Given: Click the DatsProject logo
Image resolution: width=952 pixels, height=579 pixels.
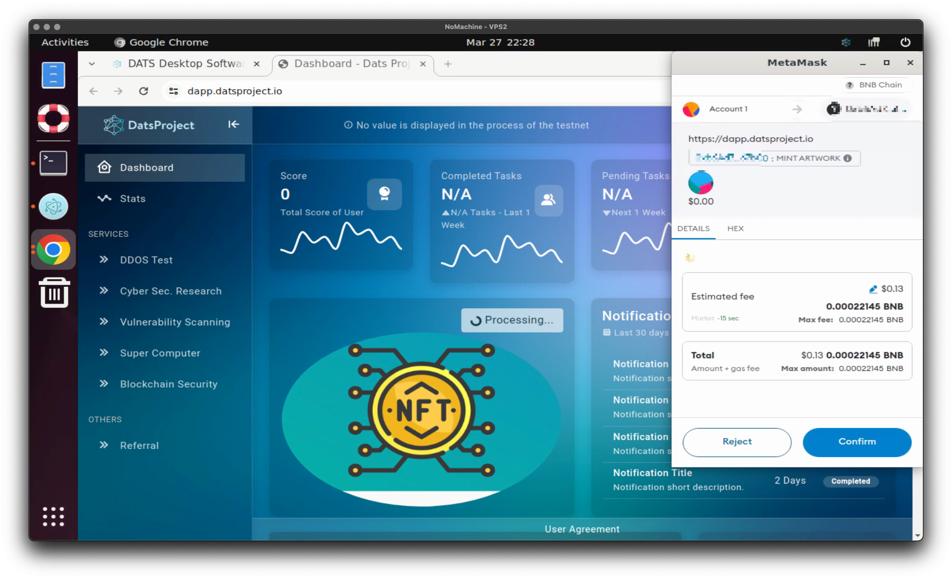Looking at the screenshot, I should 149,125.
